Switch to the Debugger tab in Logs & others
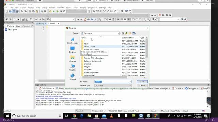Image resolution: width=218 pixels, height=122 pixels. (192, 88)
